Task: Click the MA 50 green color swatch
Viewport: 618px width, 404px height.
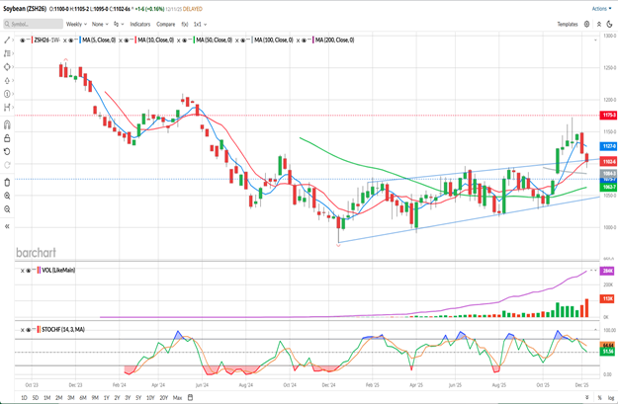Action: (194, 40)
